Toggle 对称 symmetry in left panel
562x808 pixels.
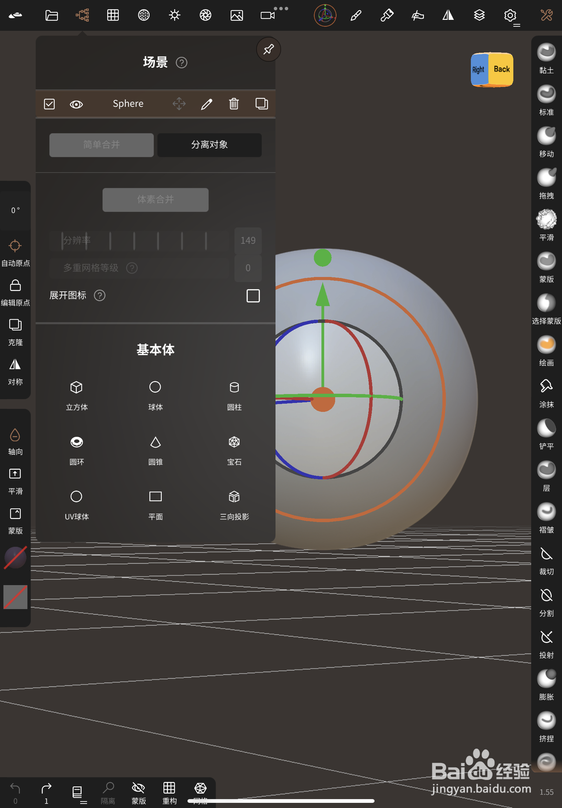[15, 372]
